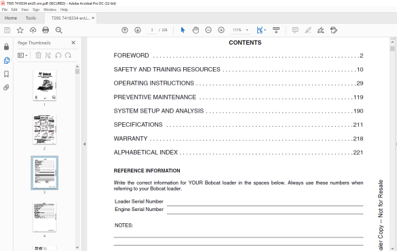The height and width of the screenshot is (251, 397).
Task: Select page 2 thumbnail
Action: pos(45,130)
